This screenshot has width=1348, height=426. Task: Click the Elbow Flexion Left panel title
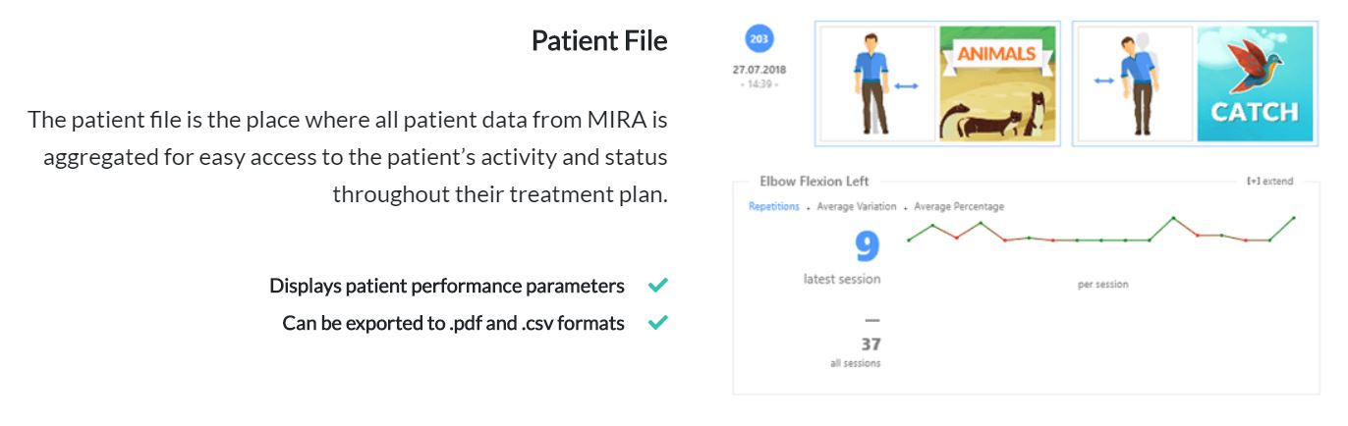click(814, 182)
